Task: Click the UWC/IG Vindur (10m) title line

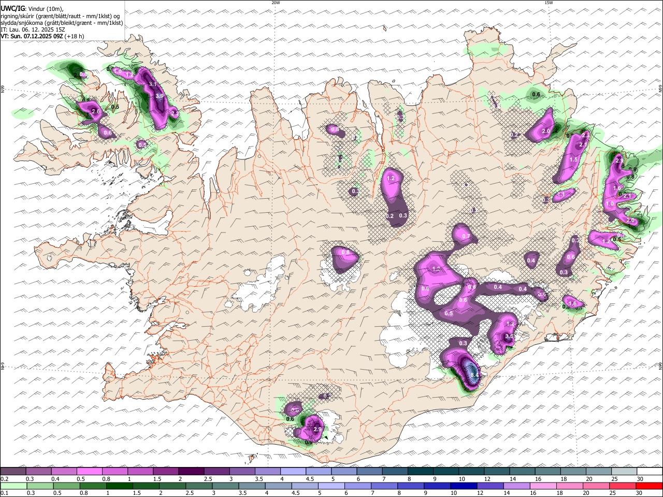Action: tap(32, 8)
